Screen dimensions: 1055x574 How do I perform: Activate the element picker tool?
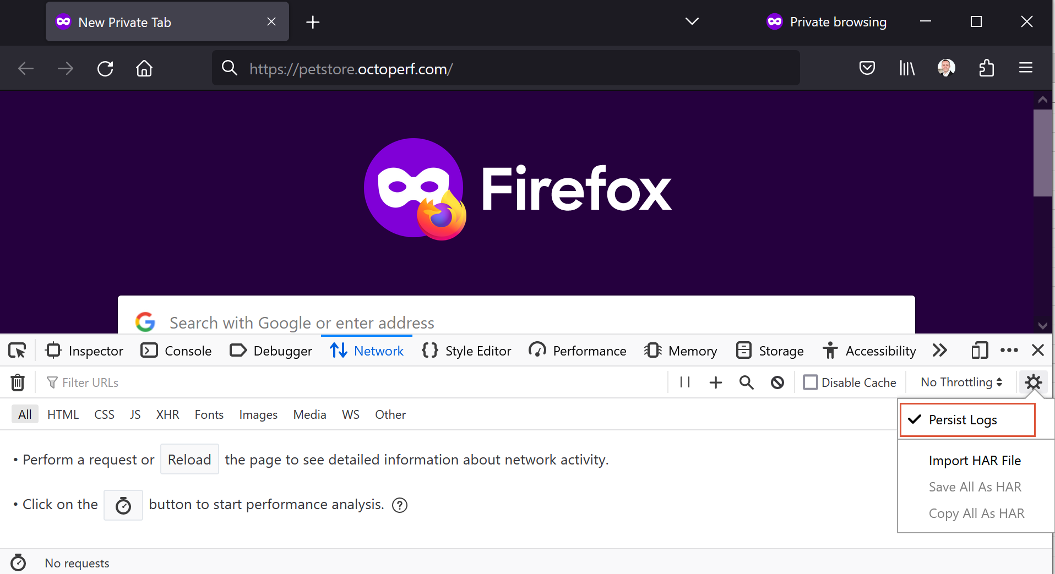pyautogui.click(x=17, y=351)
